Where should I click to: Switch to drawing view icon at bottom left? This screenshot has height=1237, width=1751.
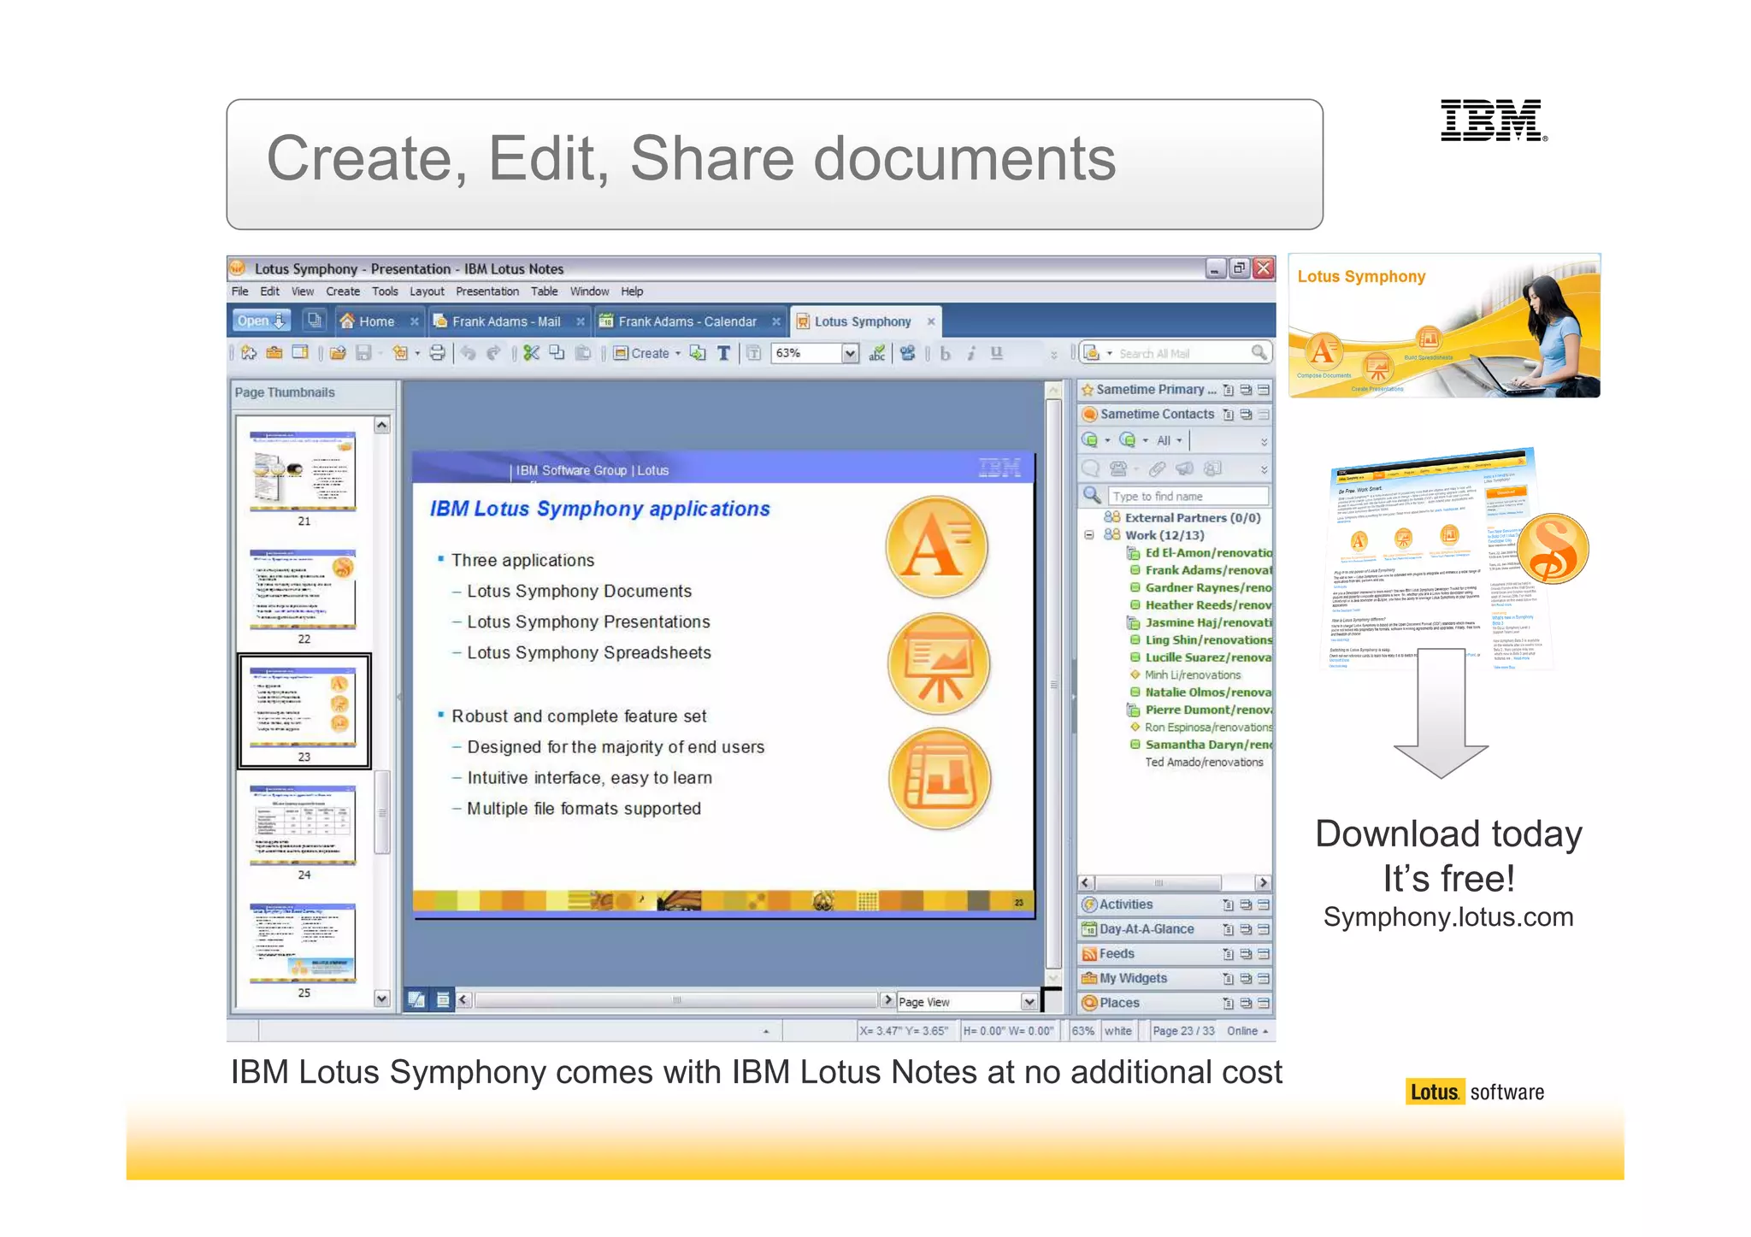(416, 999)
